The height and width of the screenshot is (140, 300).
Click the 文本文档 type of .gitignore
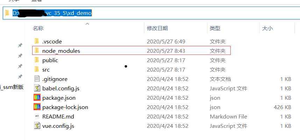[x=220, y=79]
